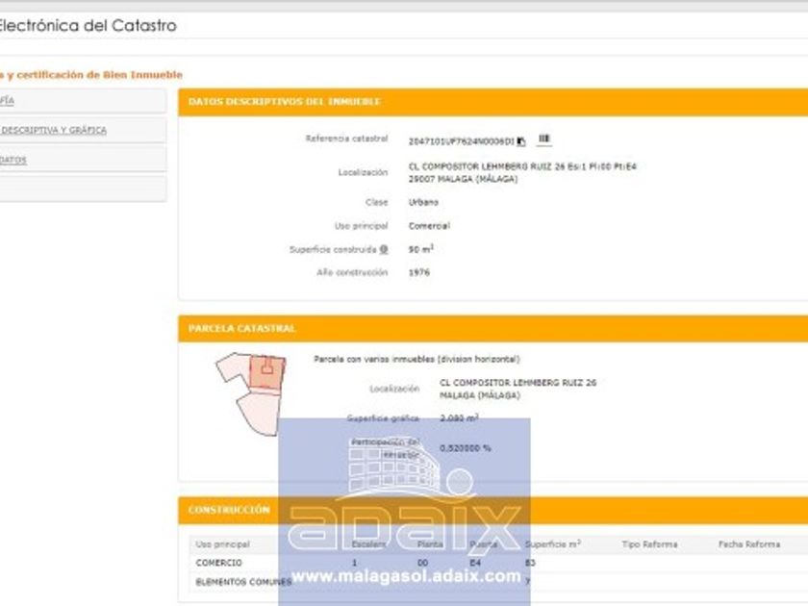Select the referencia catastral number text

pos(461,141)
